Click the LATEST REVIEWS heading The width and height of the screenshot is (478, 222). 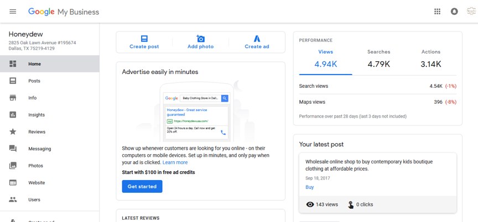(141, 218)
